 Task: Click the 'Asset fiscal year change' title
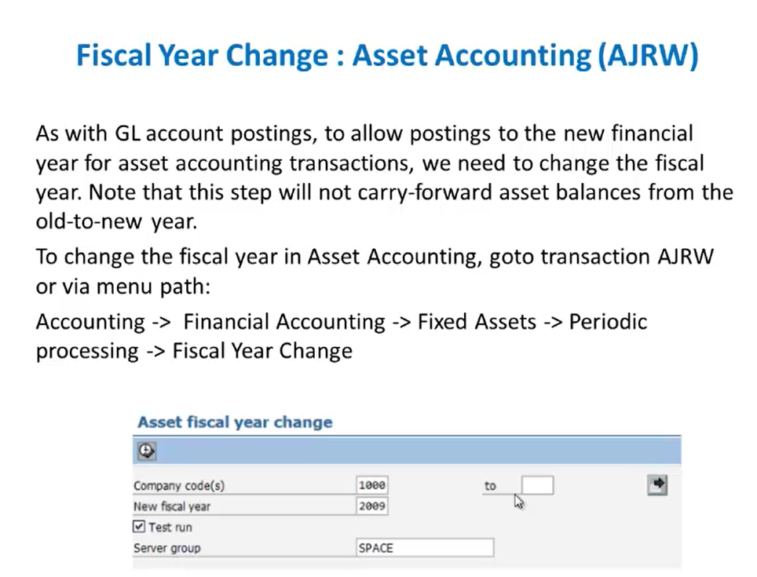tap(235, 422)
